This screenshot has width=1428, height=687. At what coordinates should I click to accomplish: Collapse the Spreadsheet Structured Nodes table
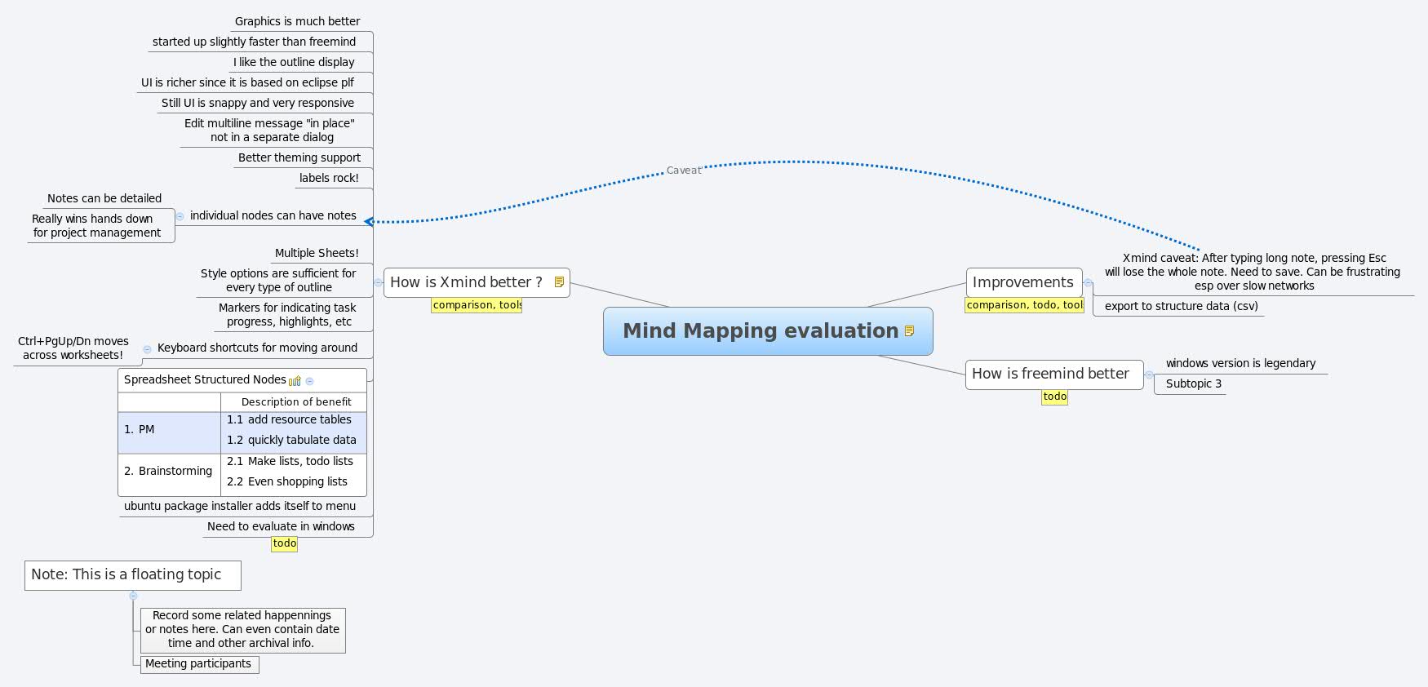309,381
